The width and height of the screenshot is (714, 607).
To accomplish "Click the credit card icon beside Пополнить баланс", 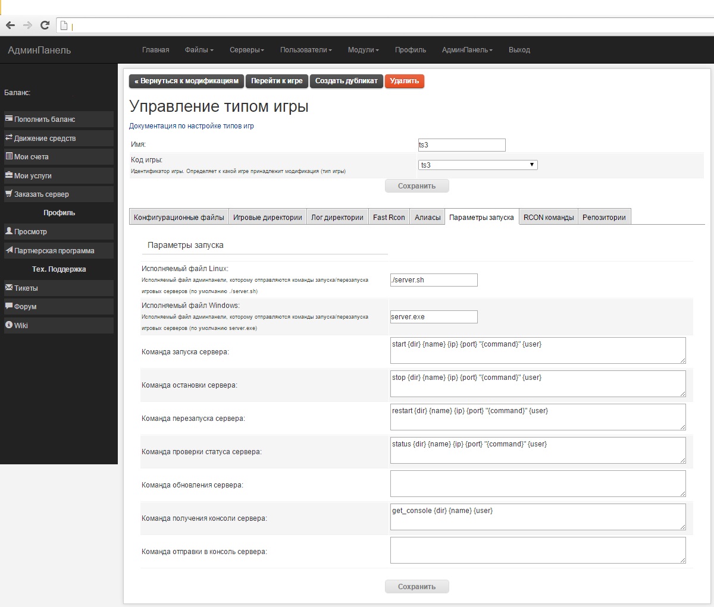I will (x=9, y=119).
